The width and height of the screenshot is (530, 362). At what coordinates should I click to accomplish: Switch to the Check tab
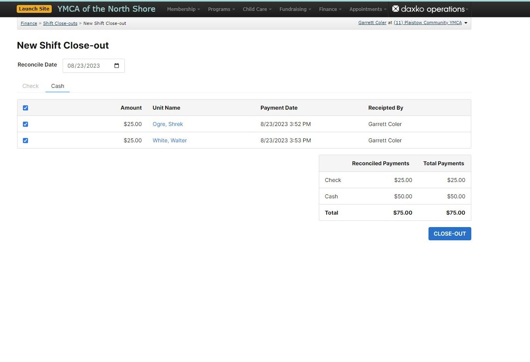31,86
